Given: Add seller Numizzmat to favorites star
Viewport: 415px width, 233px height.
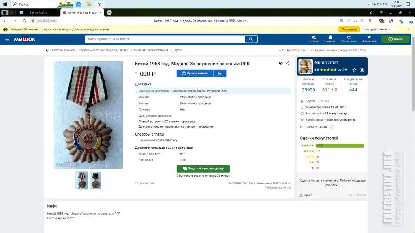Looking at the screenshot, I should tap(354, 70).
